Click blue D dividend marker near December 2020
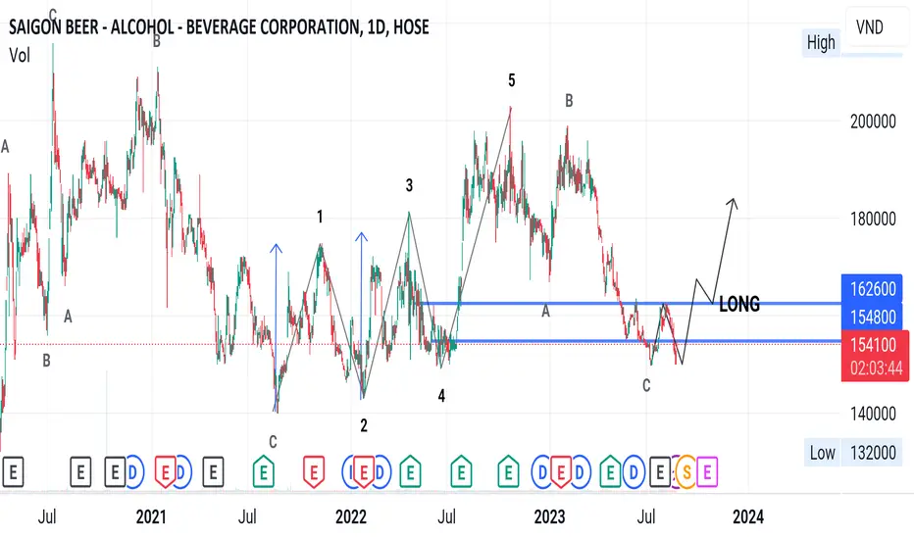The height and width of the screenshot is (539, 914). [x=133, y=471]
